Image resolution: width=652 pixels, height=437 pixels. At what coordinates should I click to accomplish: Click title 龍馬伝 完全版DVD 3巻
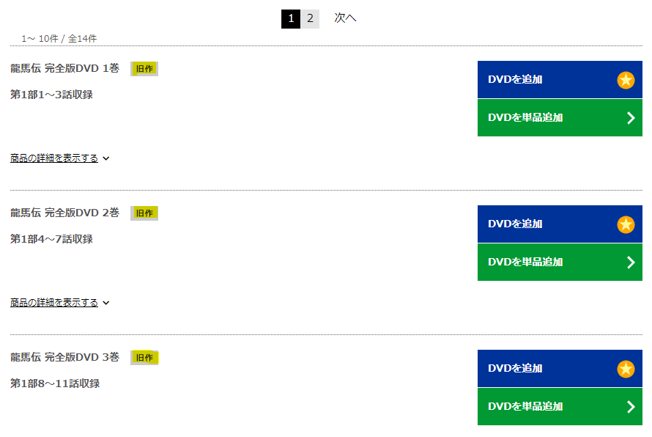[64, 357]
